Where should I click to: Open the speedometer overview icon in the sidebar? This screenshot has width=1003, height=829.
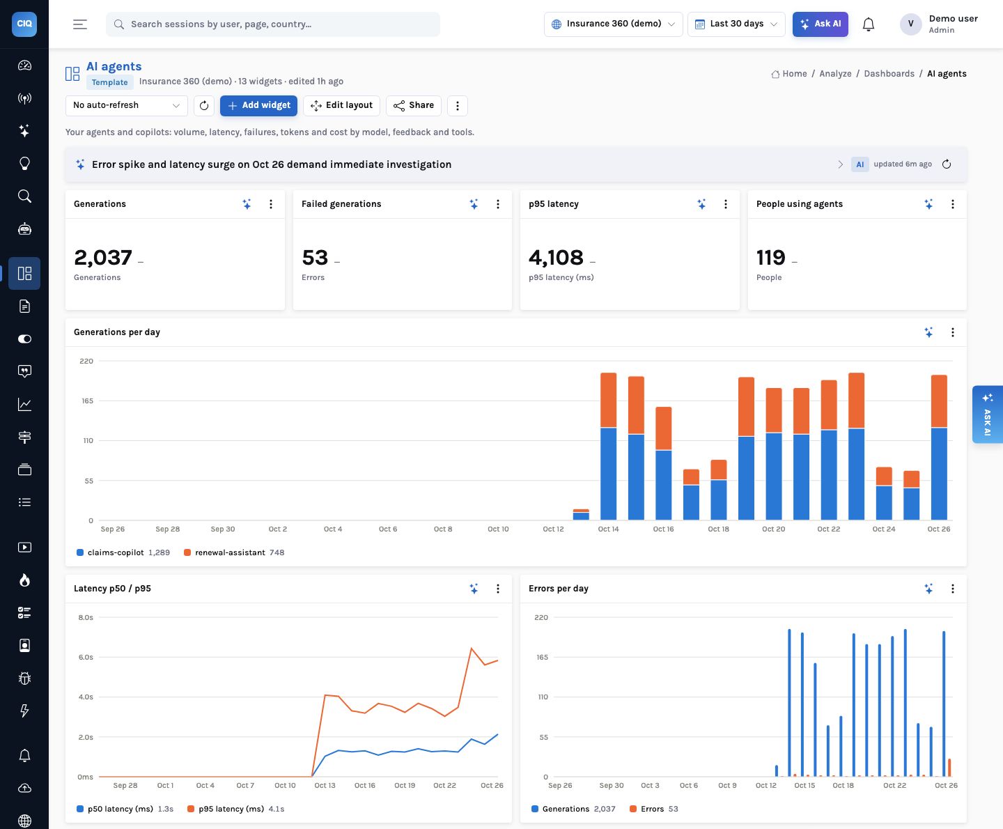pos(24,65)
